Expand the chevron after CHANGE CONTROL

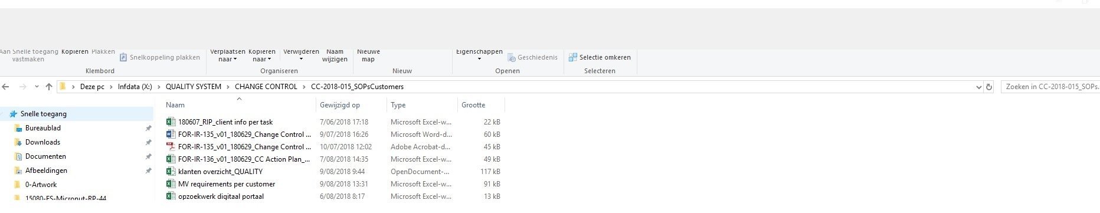pyautogui.click(x=304, y=87)
